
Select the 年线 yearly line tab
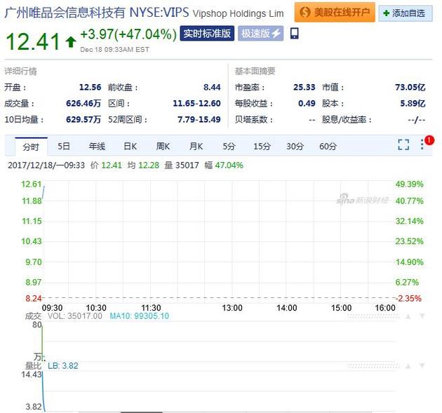point(97,147)
